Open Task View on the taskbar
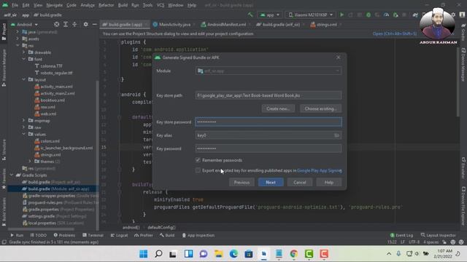467x262 pixels. coord(173,254)
